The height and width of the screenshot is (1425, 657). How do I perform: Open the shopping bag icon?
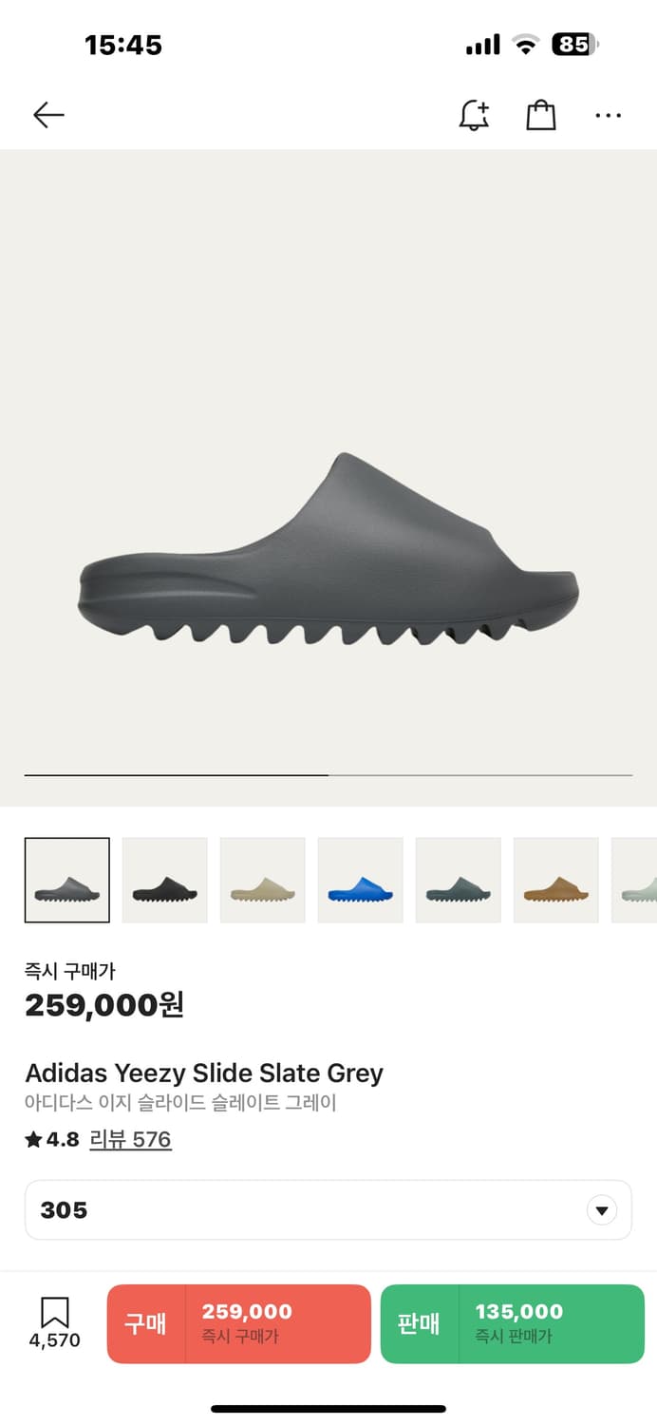(541, 115)
